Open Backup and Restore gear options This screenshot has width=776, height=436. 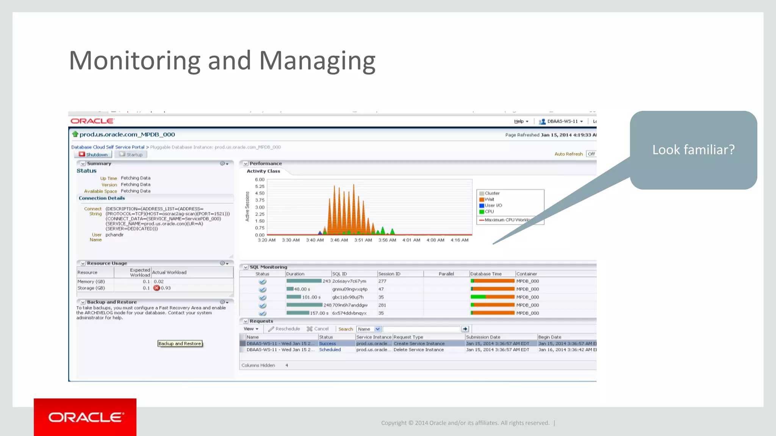click(x=224, y=302)
